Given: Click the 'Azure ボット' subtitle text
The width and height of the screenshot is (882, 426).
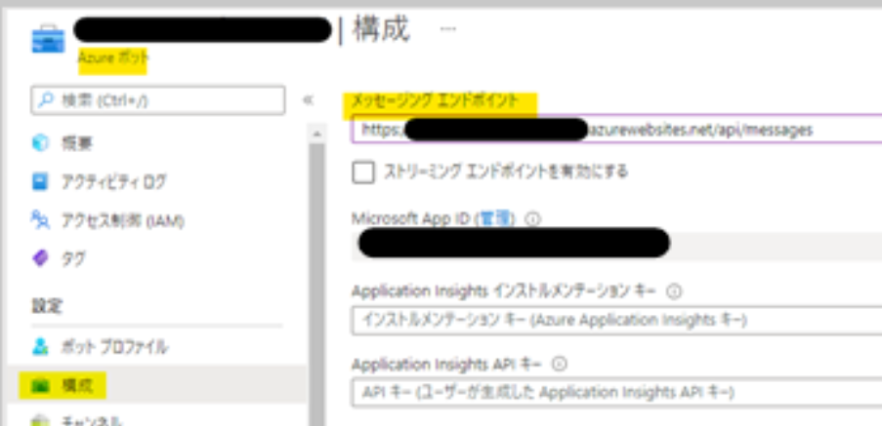Looking at the screenshot, I should tap(113, 58).
